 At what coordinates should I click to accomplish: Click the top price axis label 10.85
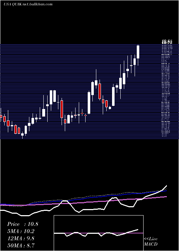tap(167, 42)
